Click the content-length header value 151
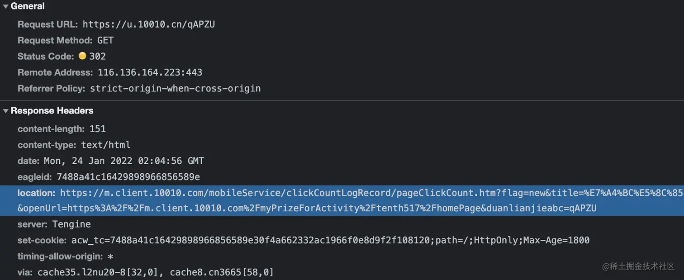 [98, 129]
